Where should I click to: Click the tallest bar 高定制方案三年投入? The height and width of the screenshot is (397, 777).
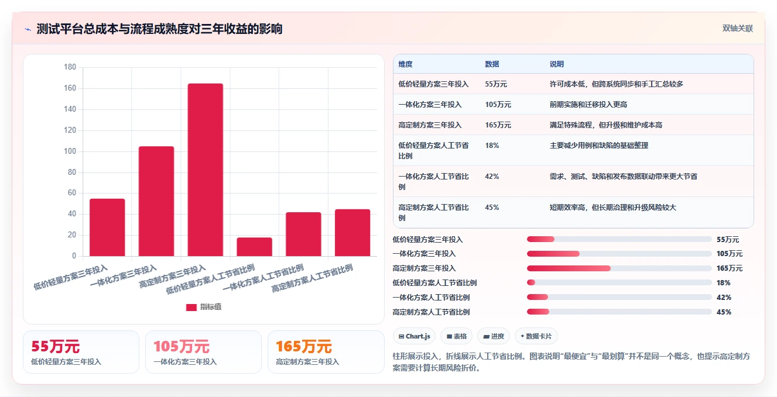click(x=205, y=170)
